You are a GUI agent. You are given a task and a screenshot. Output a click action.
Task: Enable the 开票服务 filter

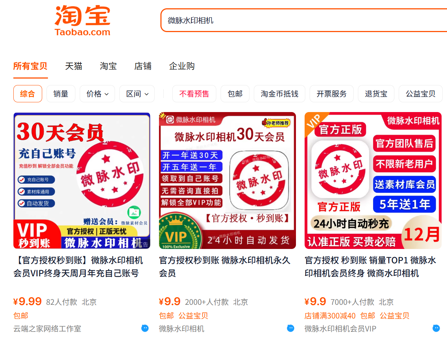pos(332,94)
